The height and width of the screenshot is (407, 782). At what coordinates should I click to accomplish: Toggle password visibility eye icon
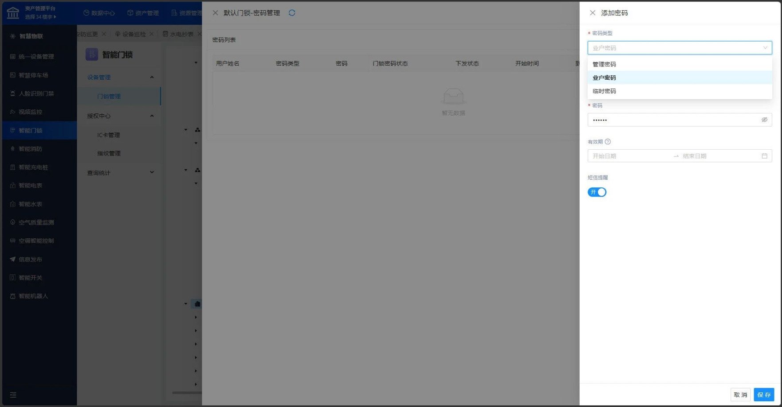(x=764, y=120)
